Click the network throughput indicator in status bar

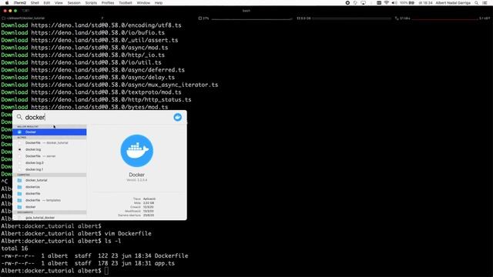pos(442,18)
